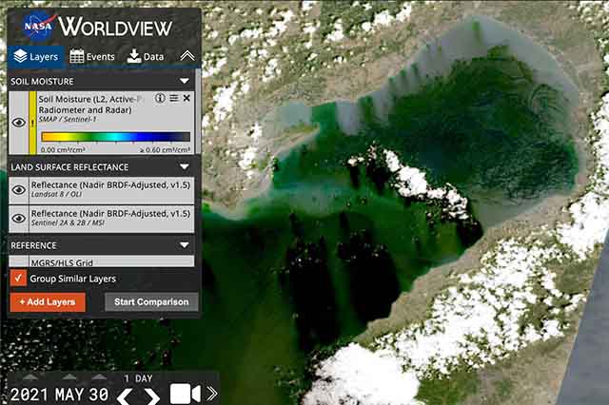Collapse the Land Surface Reflectance group
This screenshot has width=609, height=405.
pos(185,167)
